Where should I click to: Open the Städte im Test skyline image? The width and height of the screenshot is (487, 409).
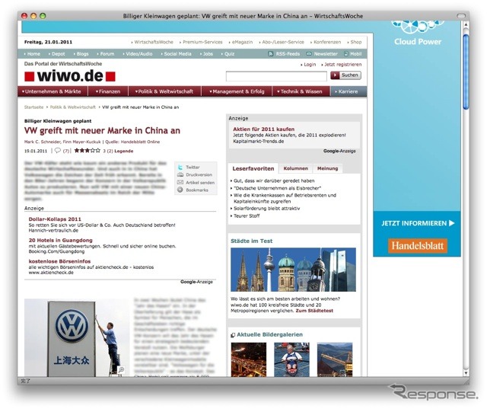tap(293, 270)
